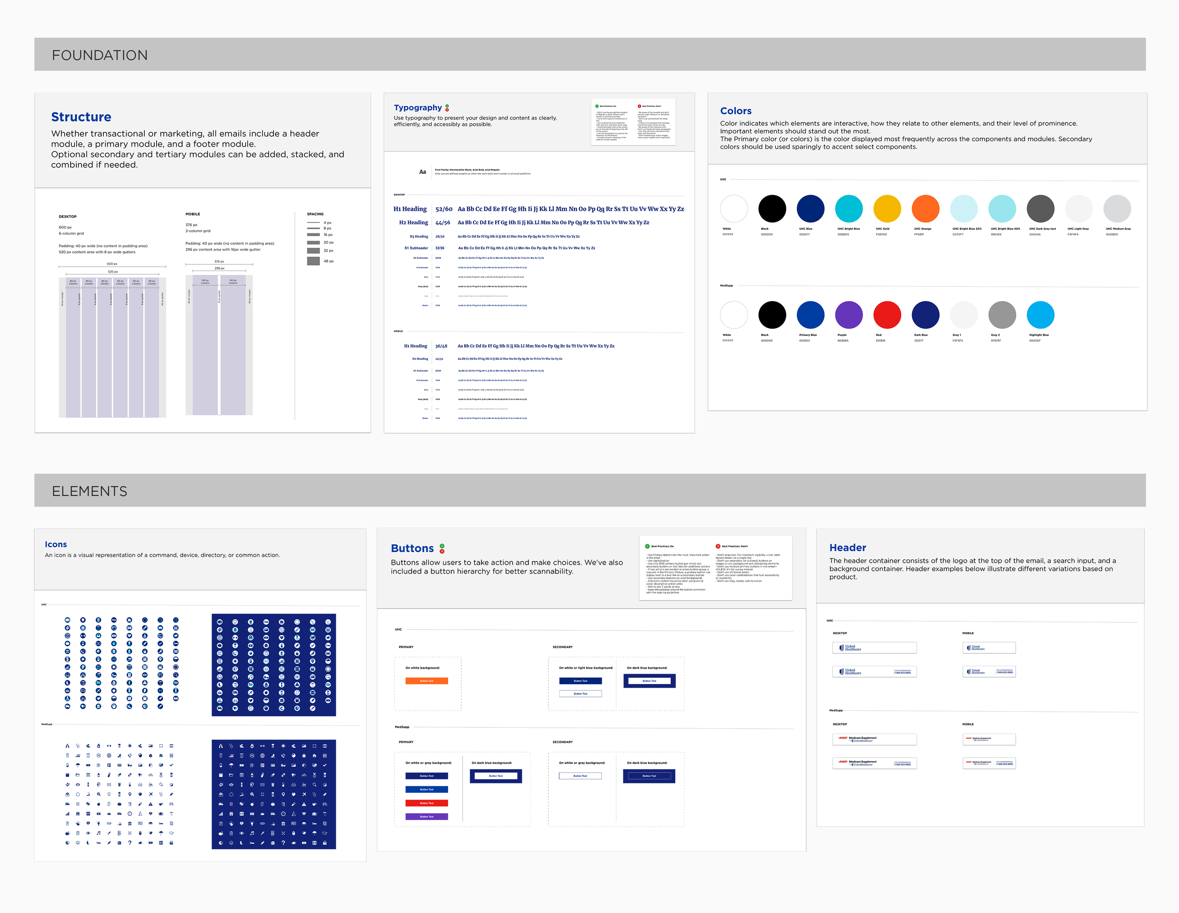Select the bicycle icon in MedSupp light icon grid
1179x913 pixels.
(150, 775)
